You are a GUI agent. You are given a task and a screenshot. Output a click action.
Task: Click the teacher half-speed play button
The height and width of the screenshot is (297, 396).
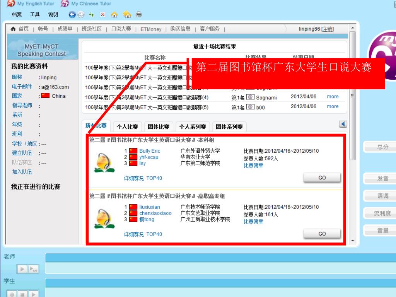(x=33, y=269)
